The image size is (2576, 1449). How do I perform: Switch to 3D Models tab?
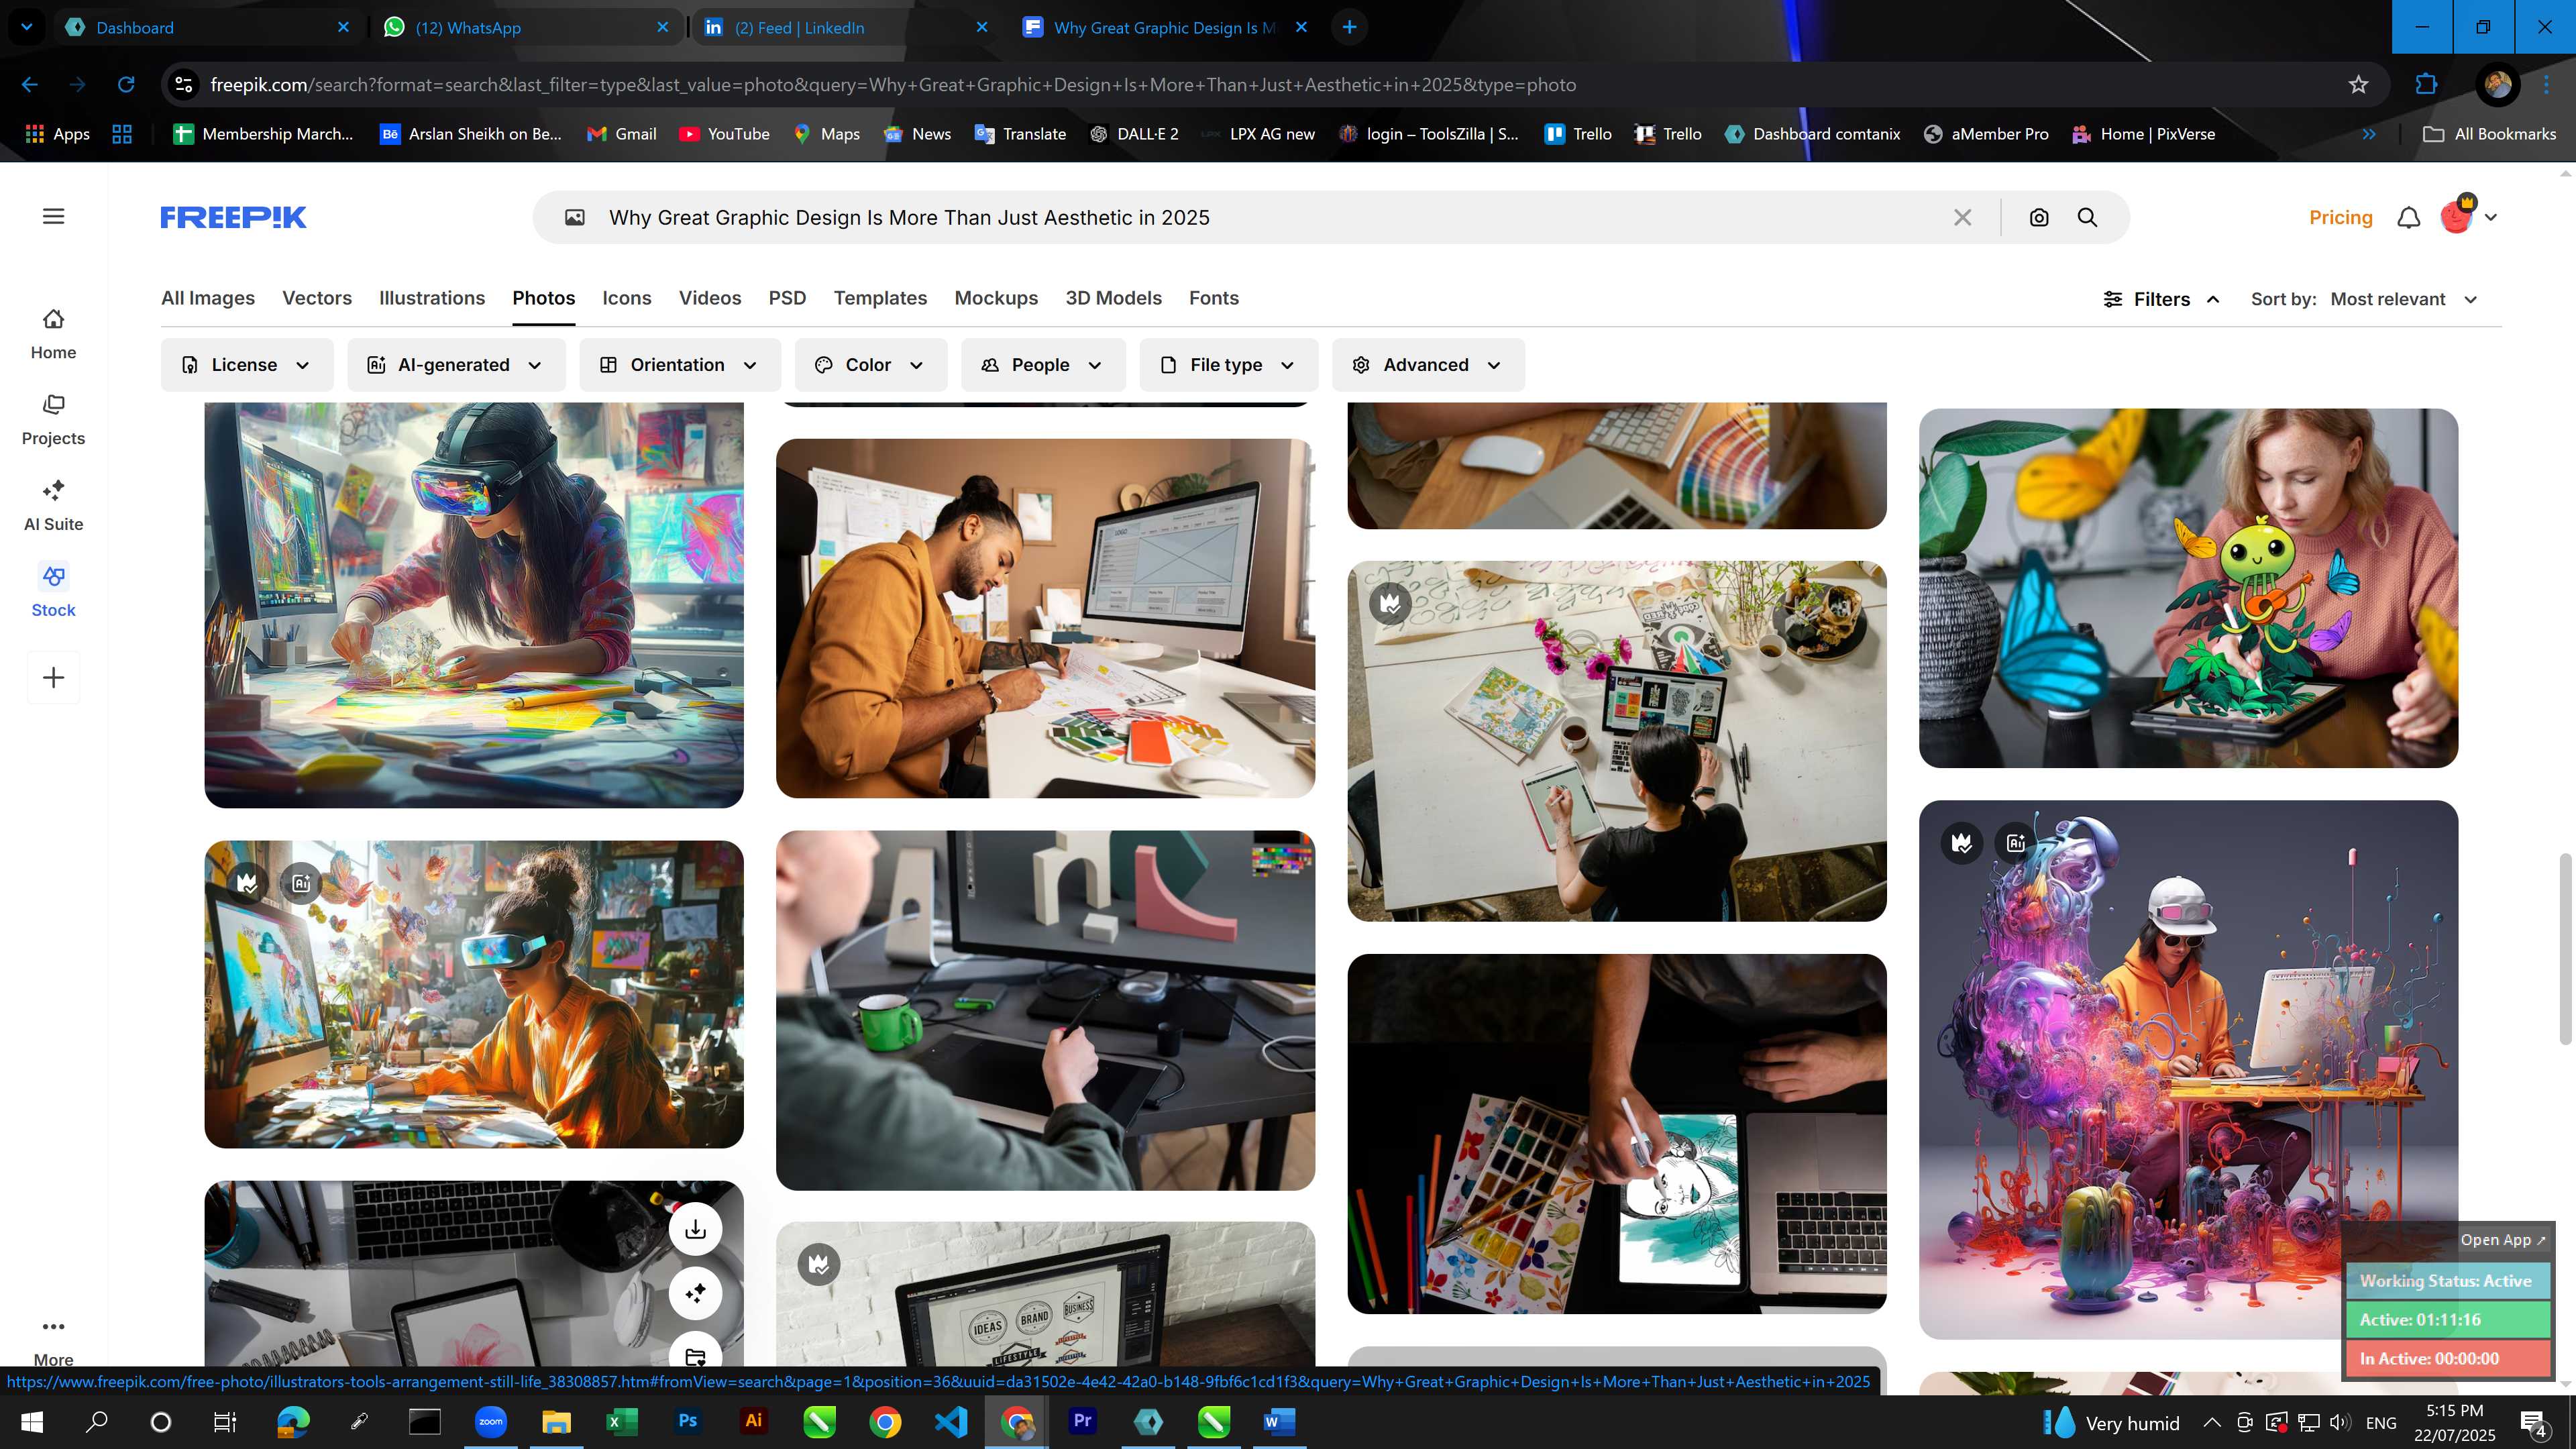click(x=1113, y=298)
